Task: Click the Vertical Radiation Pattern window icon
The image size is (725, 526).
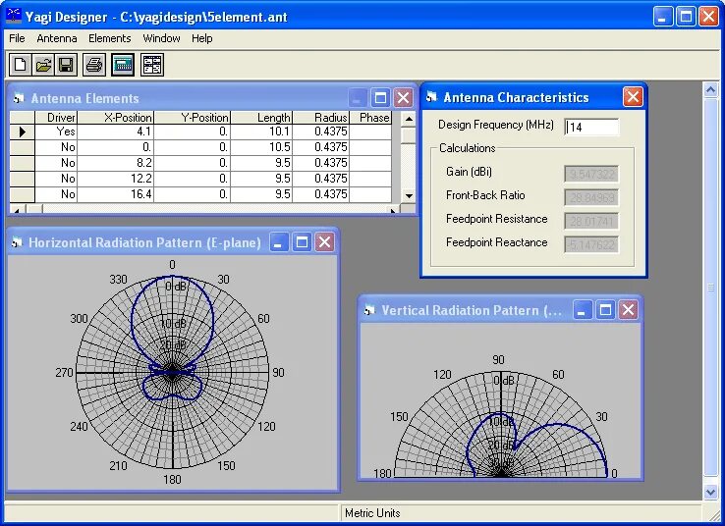Action: [x=369, y=310]
